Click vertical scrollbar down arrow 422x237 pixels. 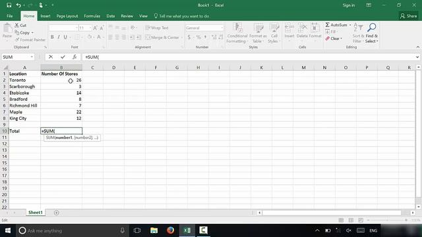click(419, 207)
